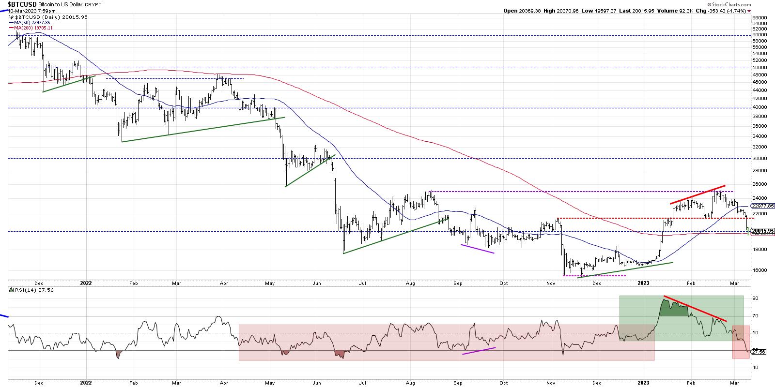Click the red rising trendline above February price highs
Viewport: 775px width, 387px height.
click(x=697, y=194)
